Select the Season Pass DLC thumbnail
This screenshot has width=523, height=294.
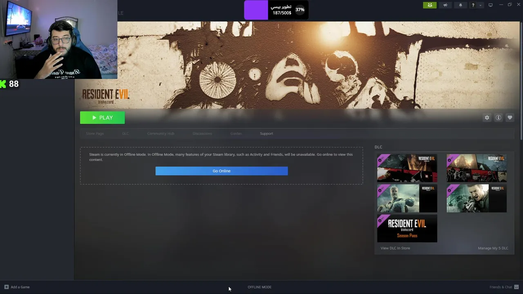click(407, 228)
